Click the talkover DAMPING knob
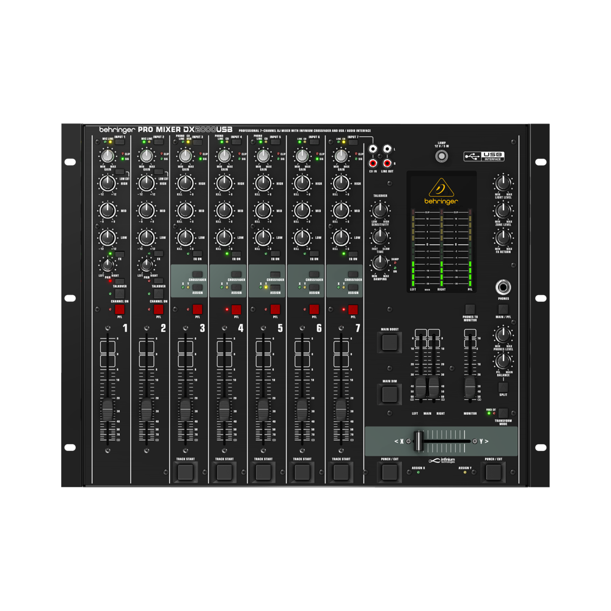Screen dimensions: 611x611 coord(380,263)
